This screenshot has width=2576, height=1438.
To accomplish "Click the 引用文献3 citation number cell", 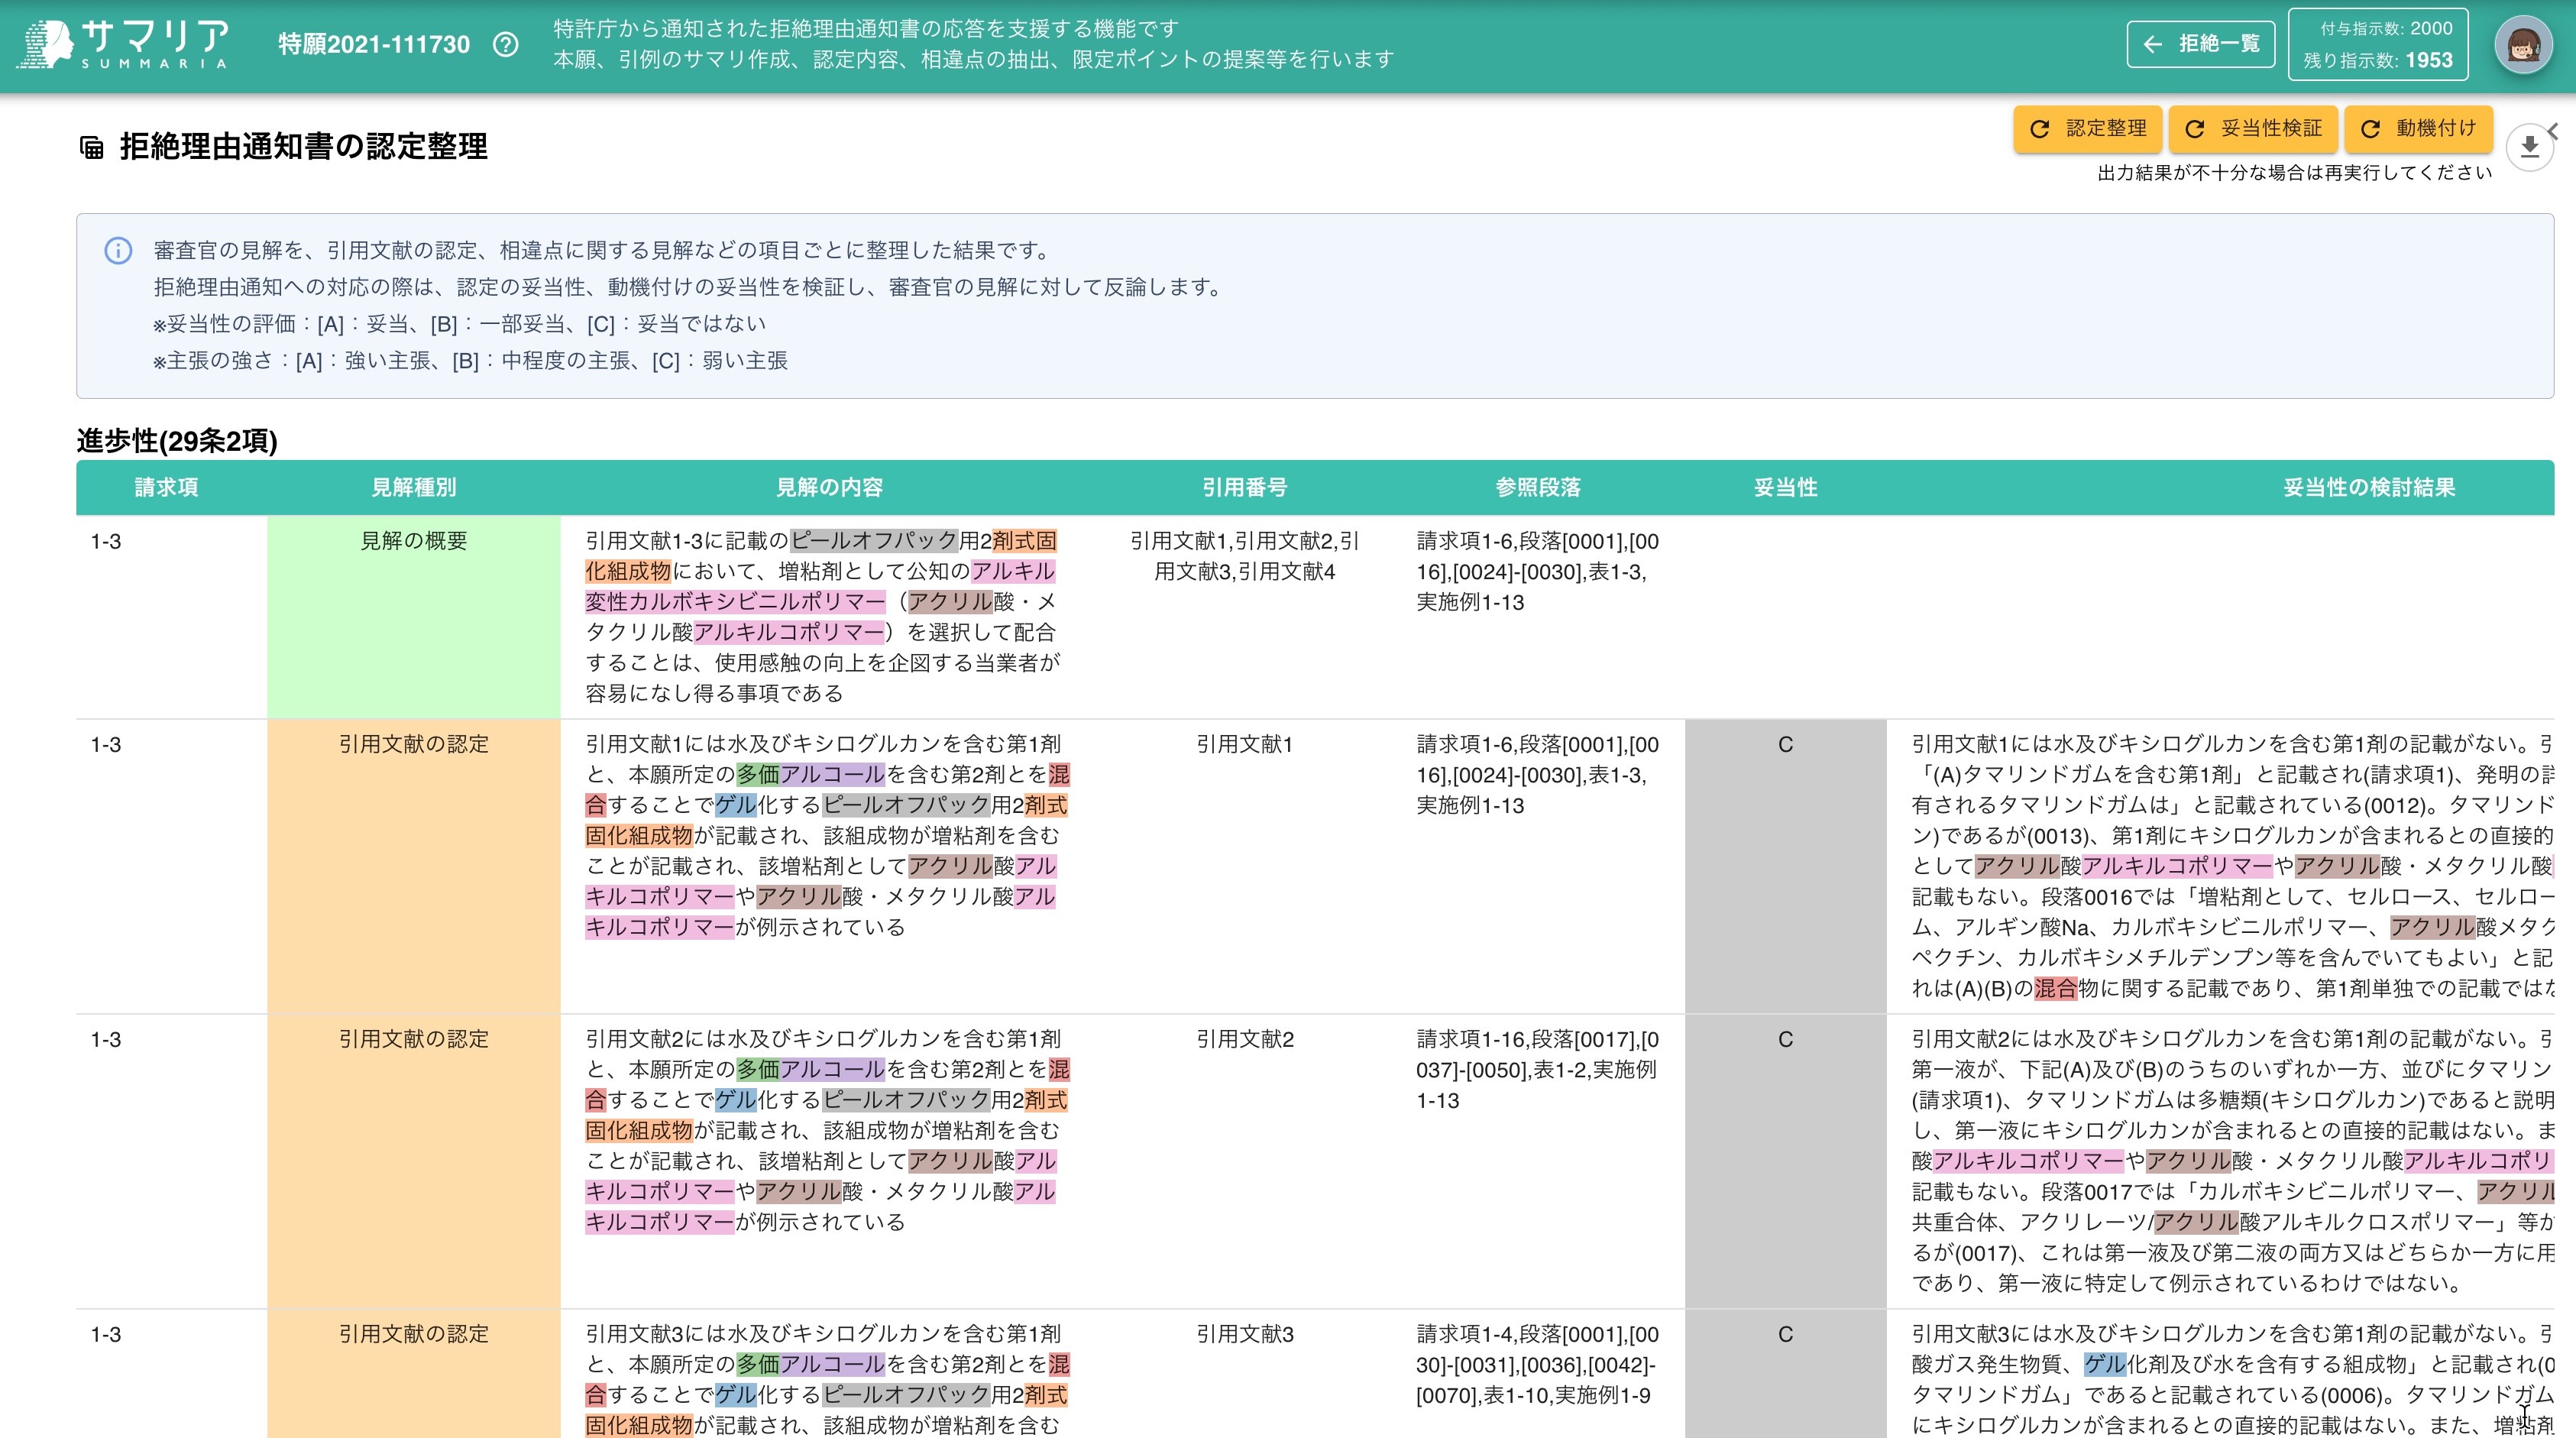I will (x=1244, y=1334).
